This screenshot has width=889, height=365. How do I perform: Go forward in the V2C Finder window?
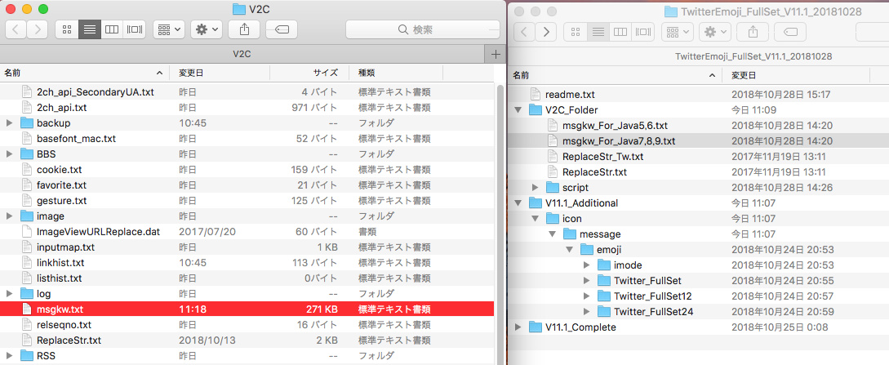[x=38, y=29]
